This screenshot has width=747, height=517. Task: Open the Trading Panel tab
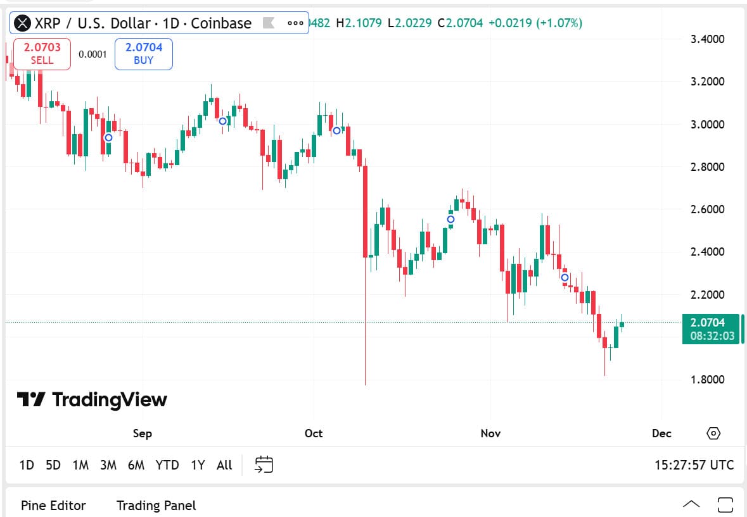pos(156,506)
